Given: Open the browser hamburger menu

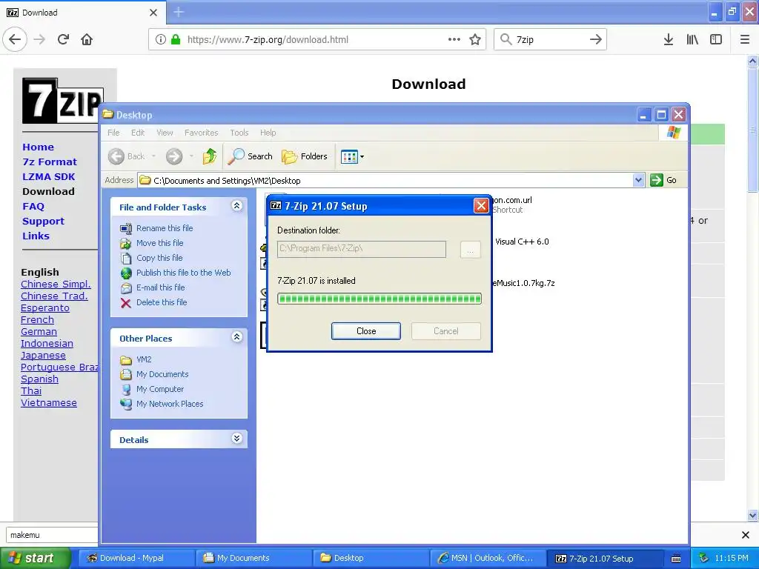Looking at the screenshot, I should pyautogui.click(x=745, y=39).
